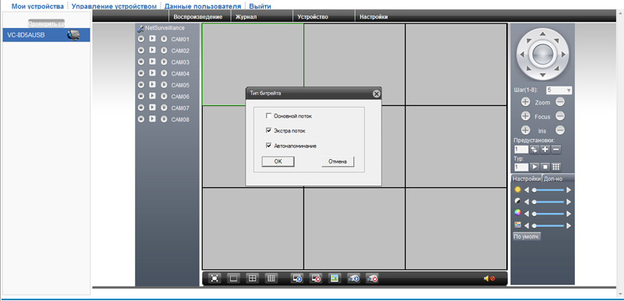Image resolution: width=624 pixels, height=301 pixels.
Task: Click the Отмена button
Action: coord(338,161)
